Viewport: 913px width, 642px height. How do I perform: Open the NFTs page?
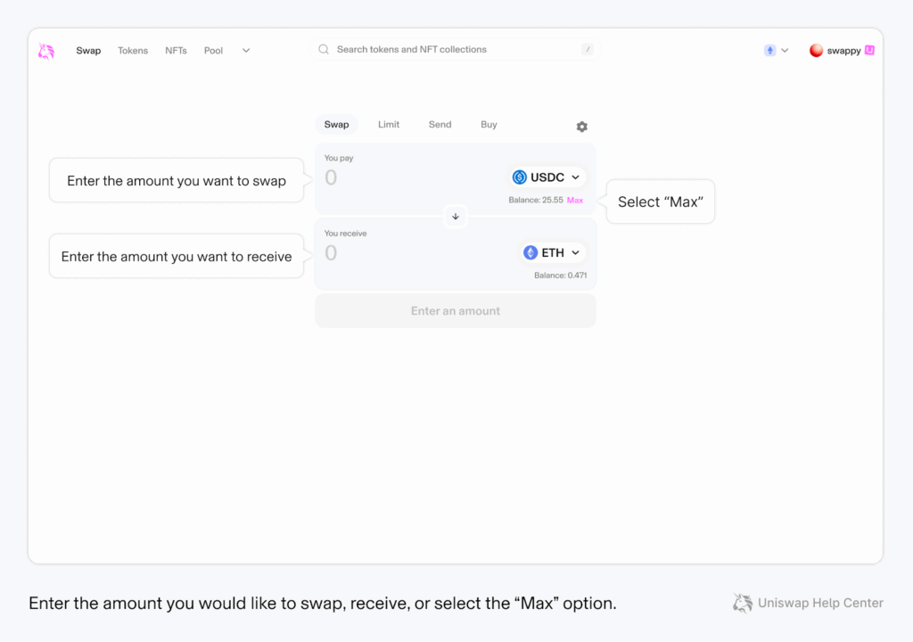coord(176,51)
